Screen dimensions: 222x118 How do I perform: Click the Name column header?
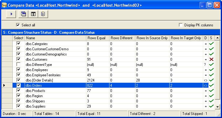pos(55,38)
